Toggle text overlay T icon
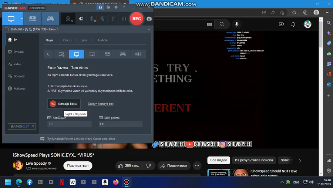 (x=113, y=19)
